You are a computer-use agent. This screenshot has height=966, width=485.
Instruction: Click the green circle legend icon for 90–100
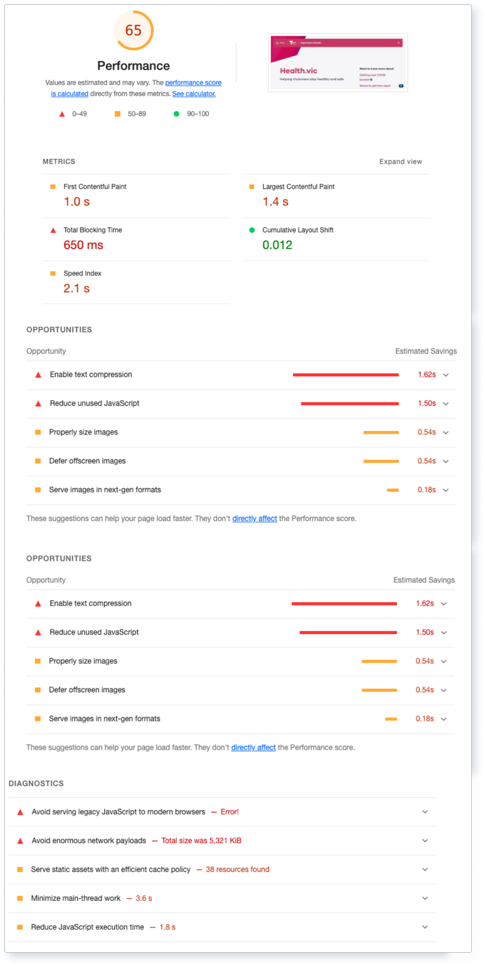coord(176,114)
